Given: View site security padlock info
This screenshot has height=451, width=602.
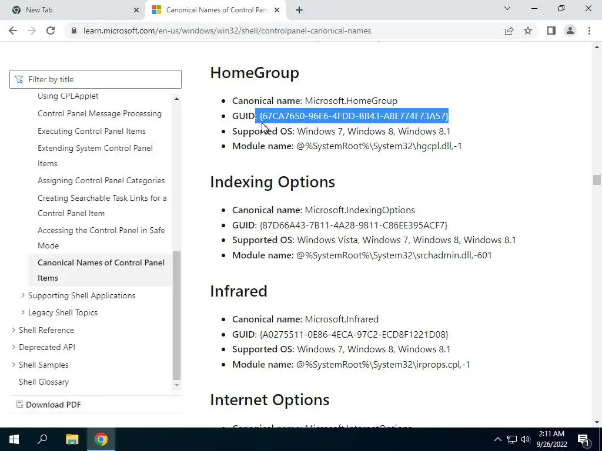Looking at the screenshot, I should click(x=74, y=31).
